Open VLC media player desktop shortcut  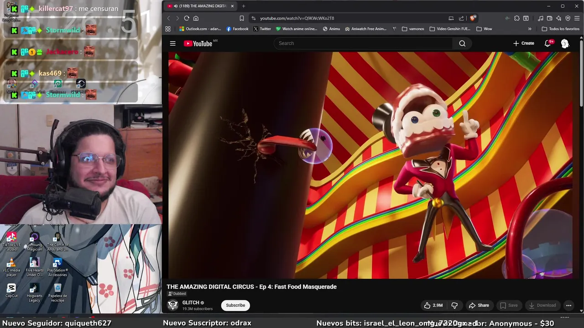click(x=11, y=266)
